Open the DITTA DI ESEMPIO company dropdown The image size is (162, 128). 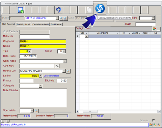[57, 18]
